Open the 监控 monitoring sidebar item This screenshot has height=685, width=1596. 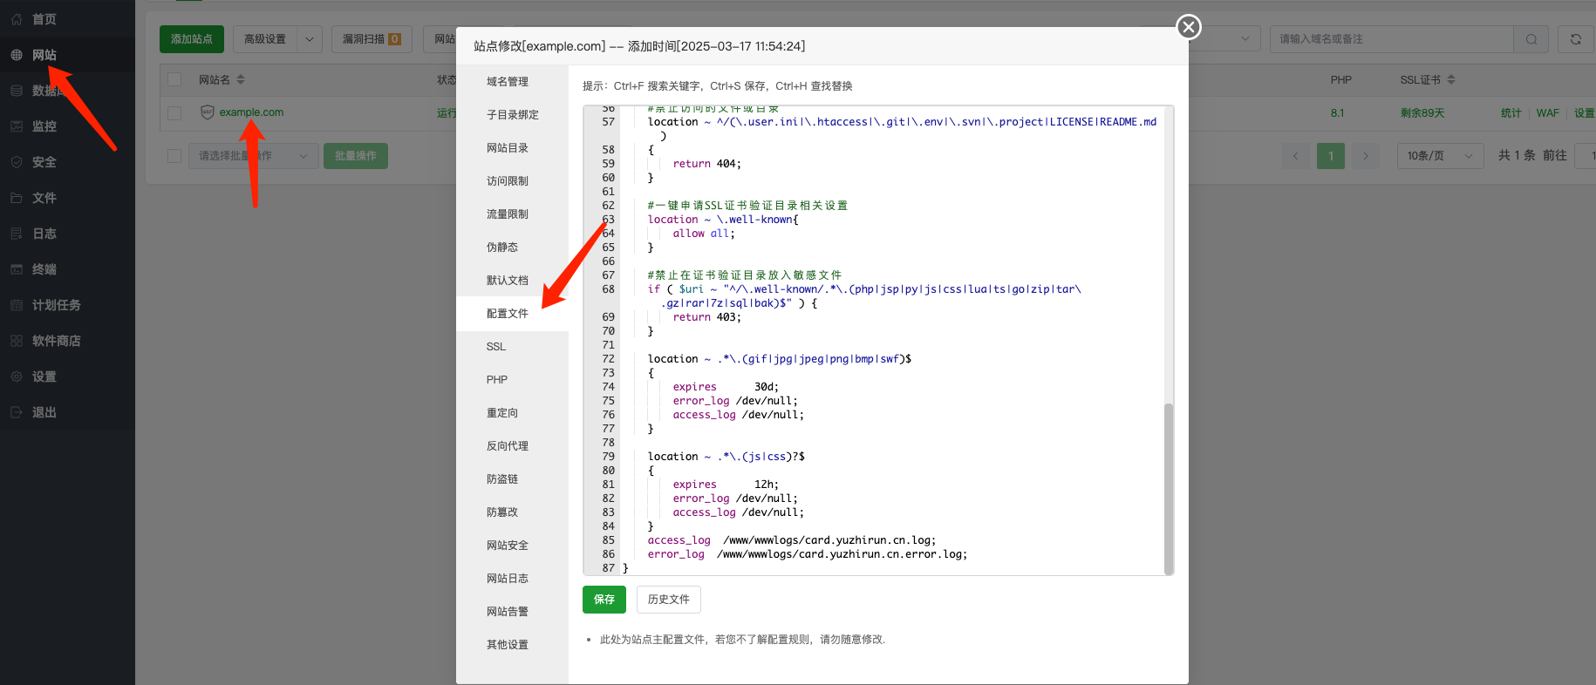pyautogui.click(x=67, y=126)
